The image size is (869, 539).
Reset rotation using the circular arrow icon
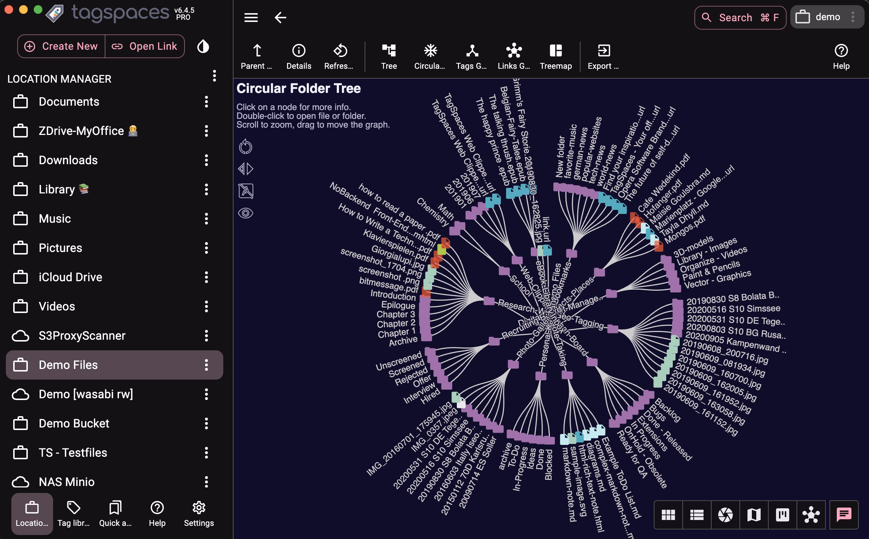246,147
